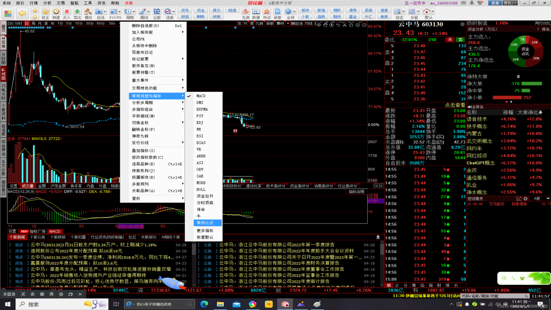Click the 港股 market button

pyautogui.click(x=384, y=10)
